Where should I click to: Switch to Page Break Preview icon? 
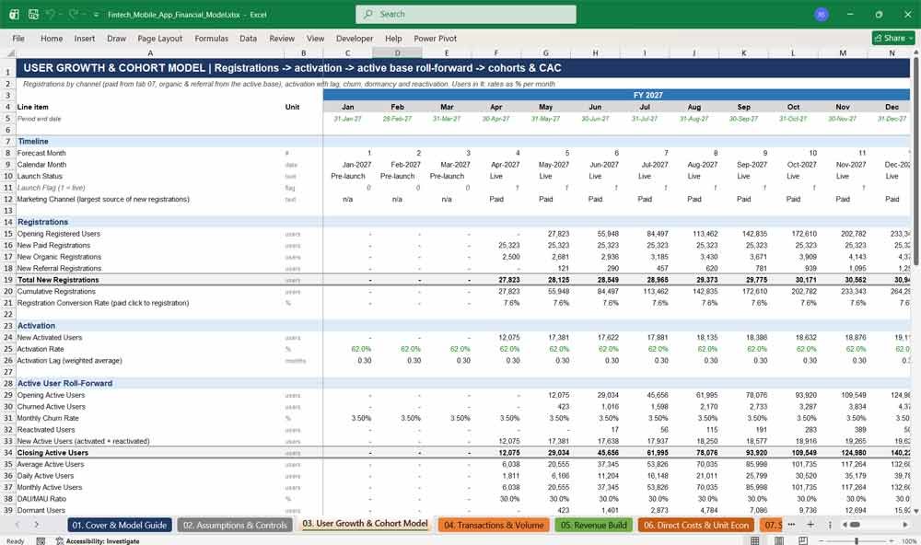point(803,540)
